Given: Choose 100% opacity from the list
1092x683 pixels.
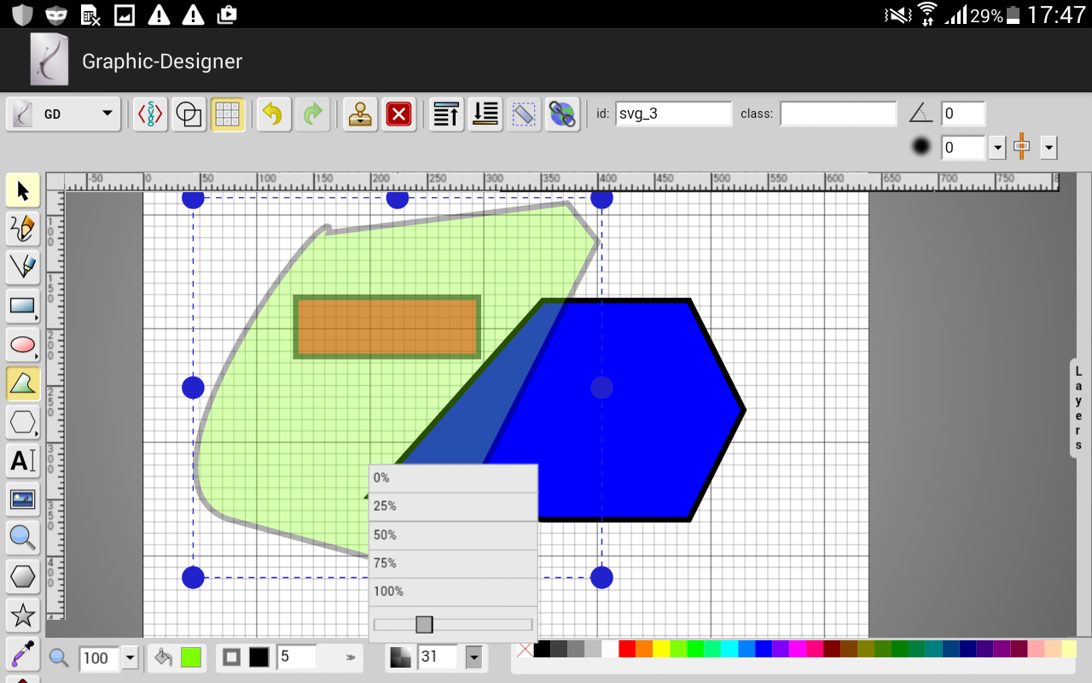Looking at the screenshot, I should 453,591.
